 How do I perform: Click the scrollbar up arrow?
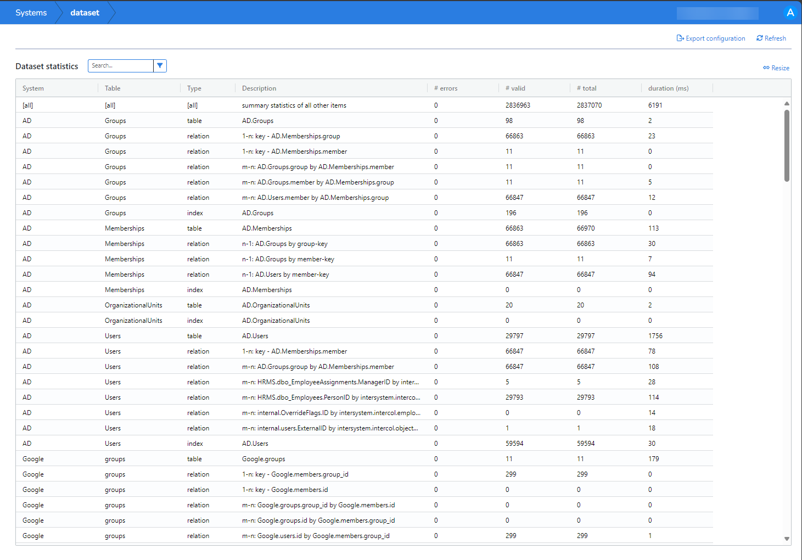(787, 103)
